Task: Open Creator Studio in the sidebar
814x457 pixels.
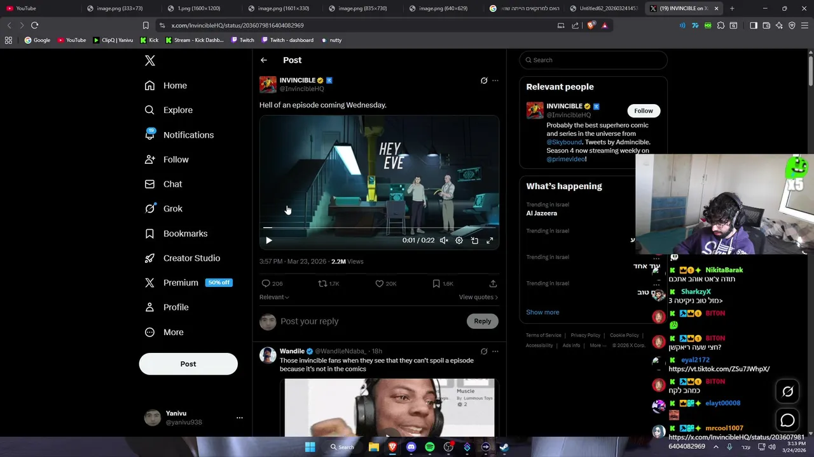Action: pos(183,258)
